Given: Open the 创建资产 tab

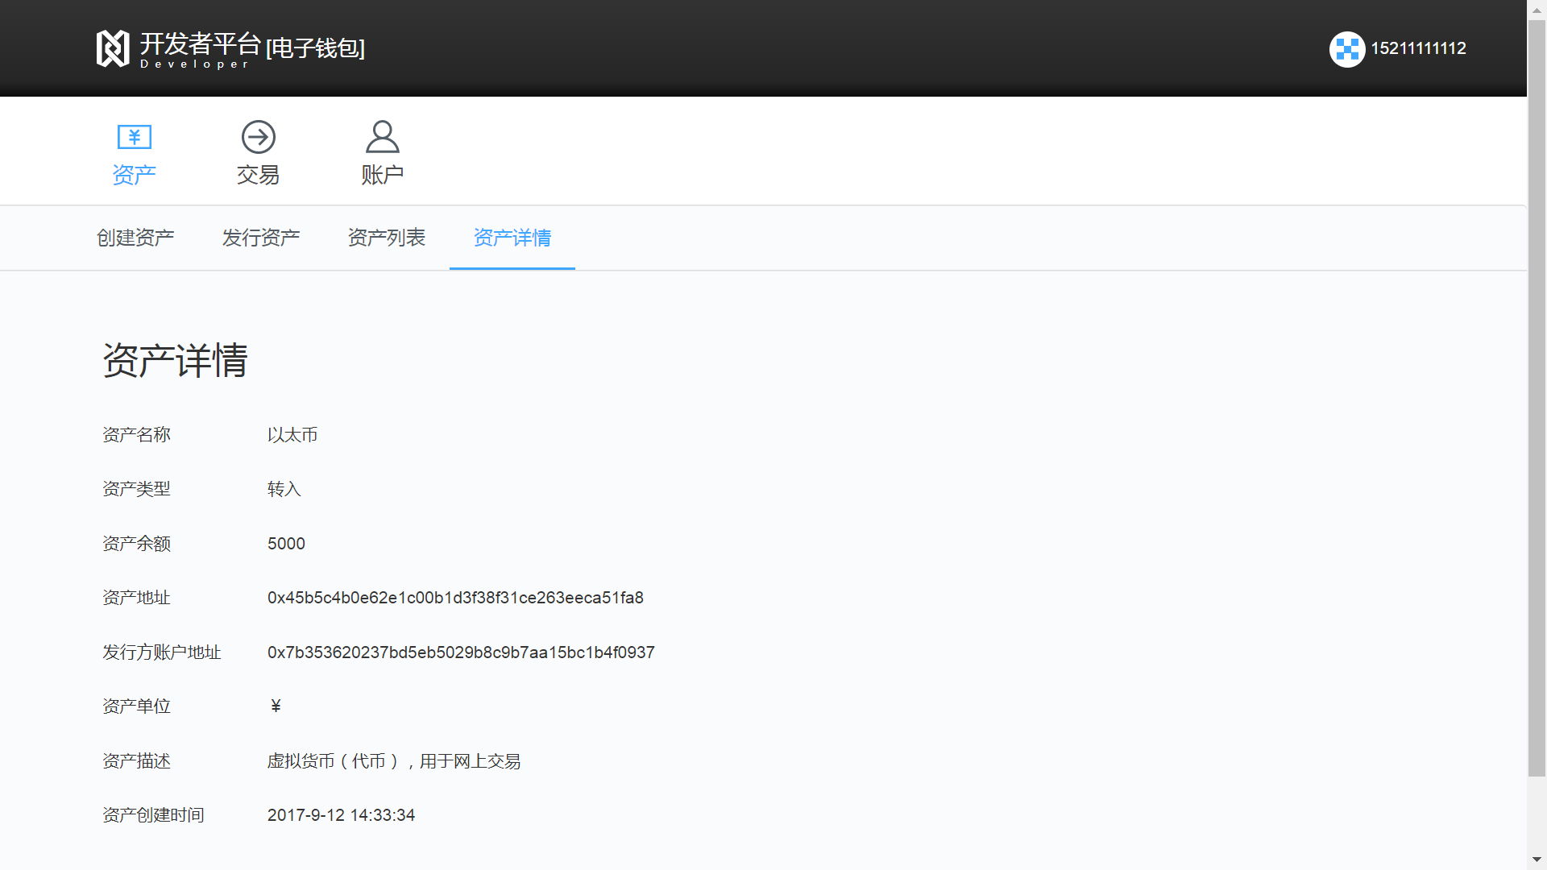Looking at the screenshot, I should (x=135, y=238).
